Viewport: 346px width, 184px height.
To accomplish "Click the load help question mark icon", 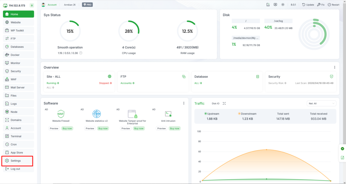I will [81, 53].
